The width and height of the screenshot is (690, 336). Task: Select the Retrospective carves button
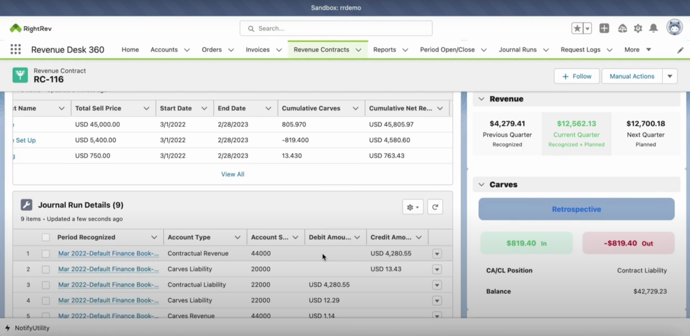(x=577, y=209)
